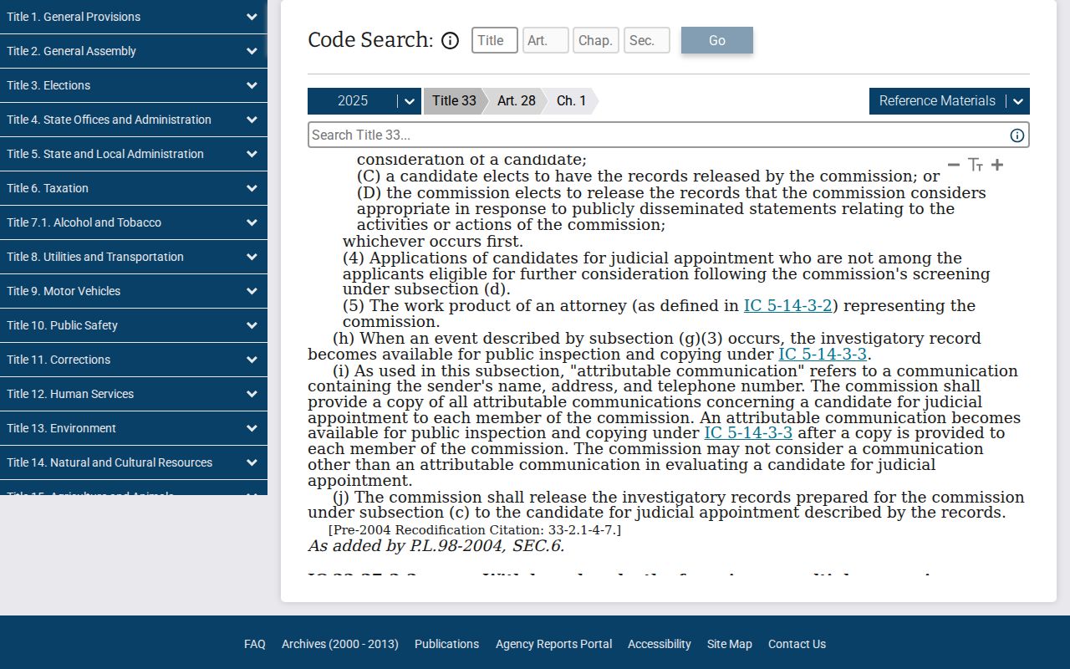Open the Site Map footer link
The height and width of the screenshot is (669, 1070).
pos(730,644)
